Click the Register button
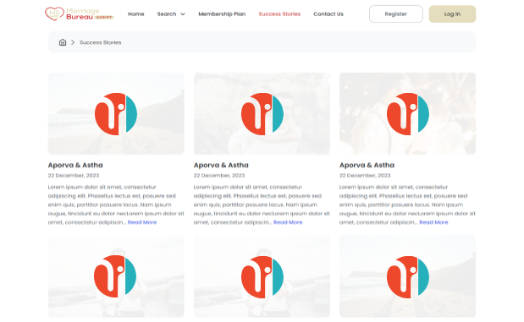524x322 pixels. [395, 14]
